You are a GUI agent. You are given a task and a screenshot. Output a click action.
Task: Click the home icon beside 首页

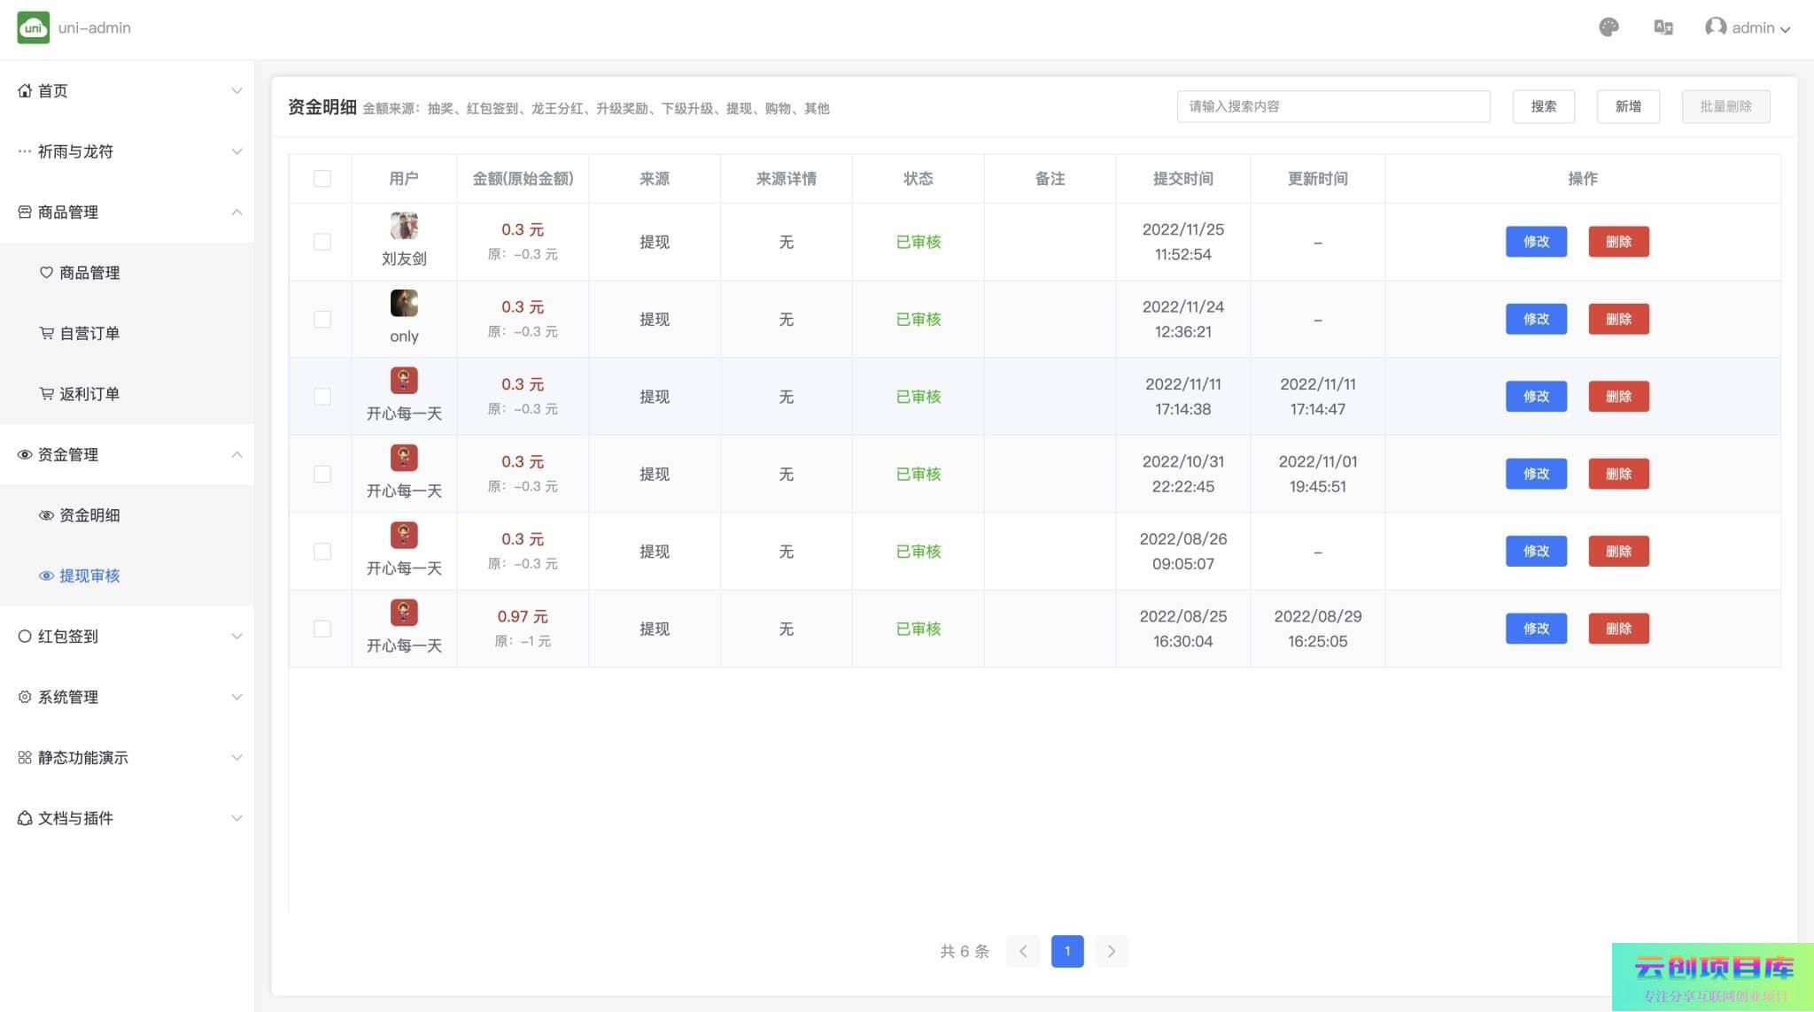pos(25,90)
